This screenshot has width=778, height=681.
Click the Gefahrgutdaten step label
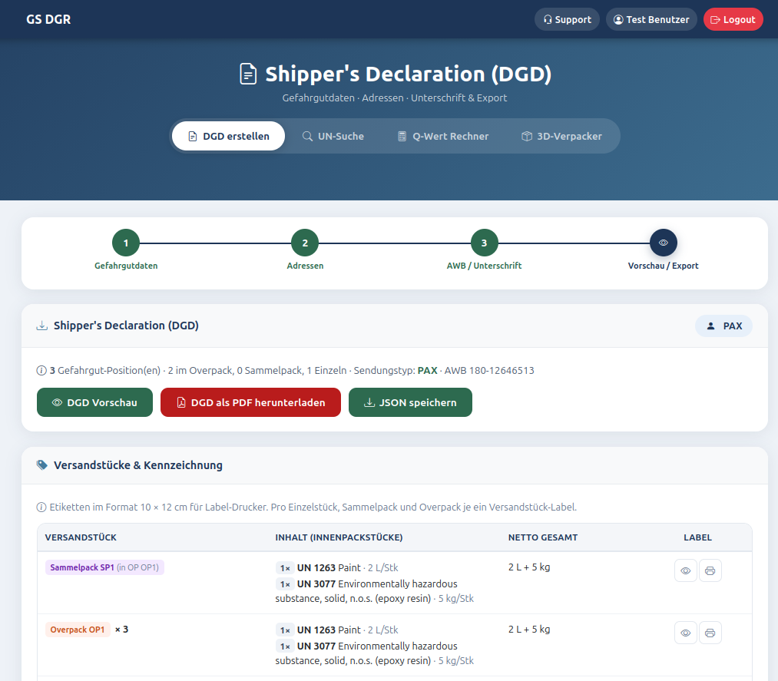click(126, 266)
